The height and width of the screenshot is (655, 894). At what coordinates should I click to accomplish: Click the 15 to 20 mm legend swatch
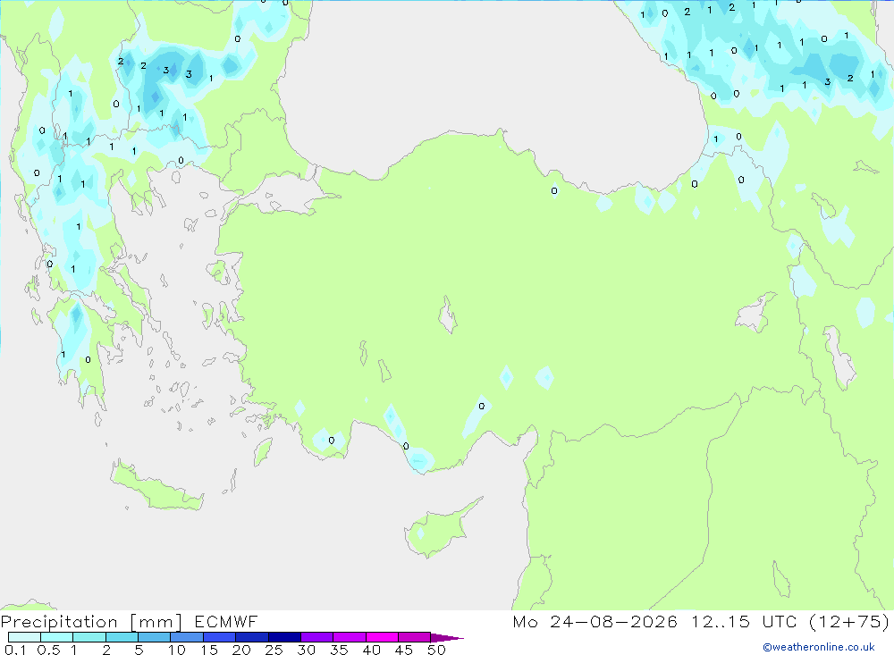(220, 637)
